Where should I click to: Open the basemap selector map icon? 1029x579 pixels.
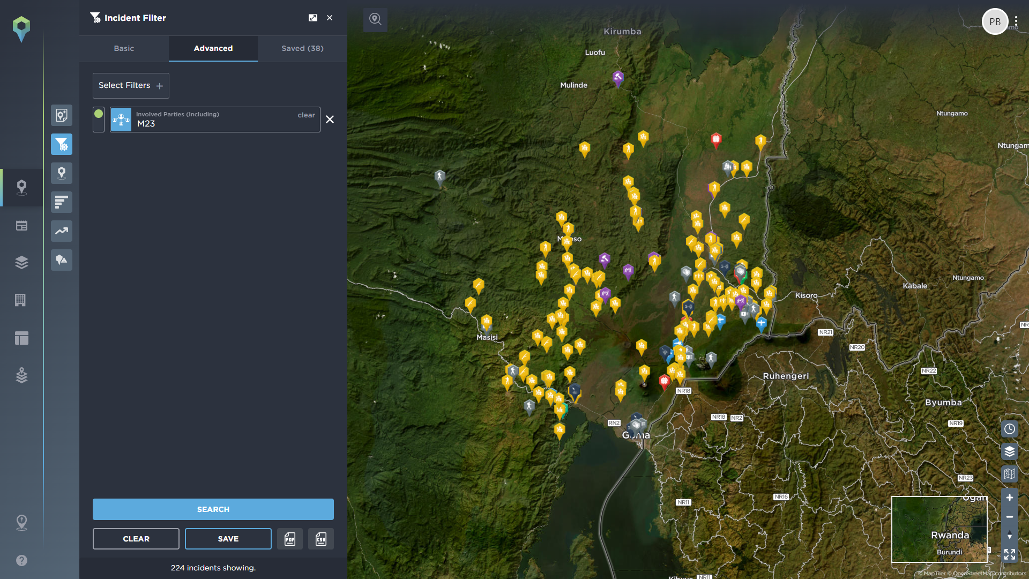(x=1010, y=474)
